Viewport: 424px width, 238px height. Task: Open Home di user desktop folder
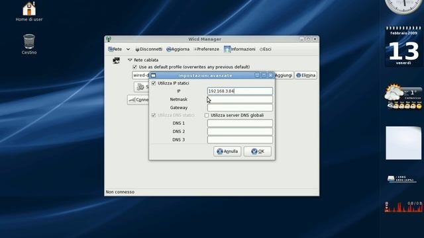coord(29,11)
